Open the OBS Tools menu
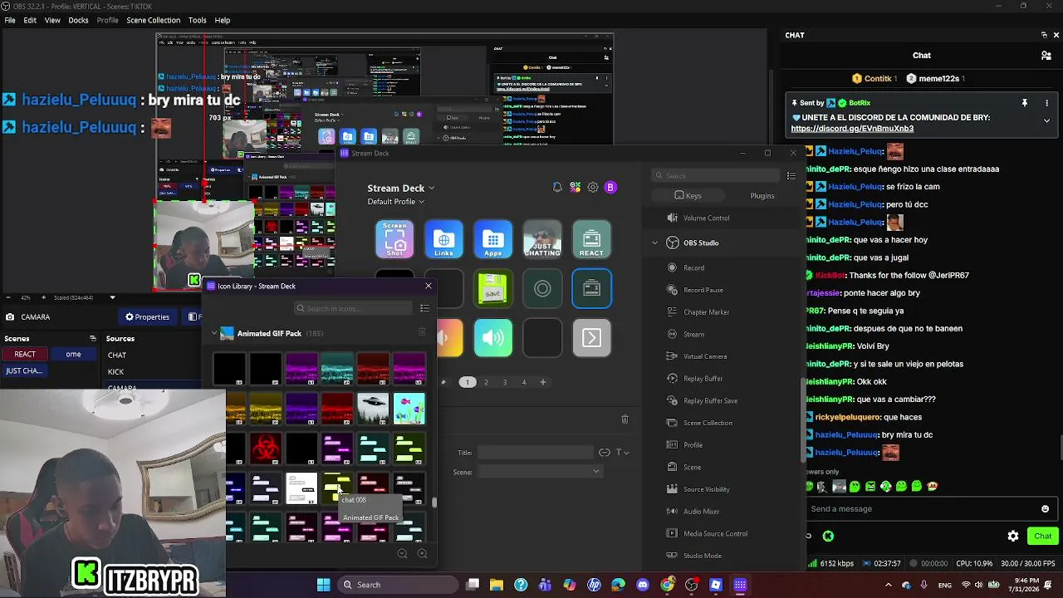This screenshot has height=598, width=1063. tap(198, 20)
